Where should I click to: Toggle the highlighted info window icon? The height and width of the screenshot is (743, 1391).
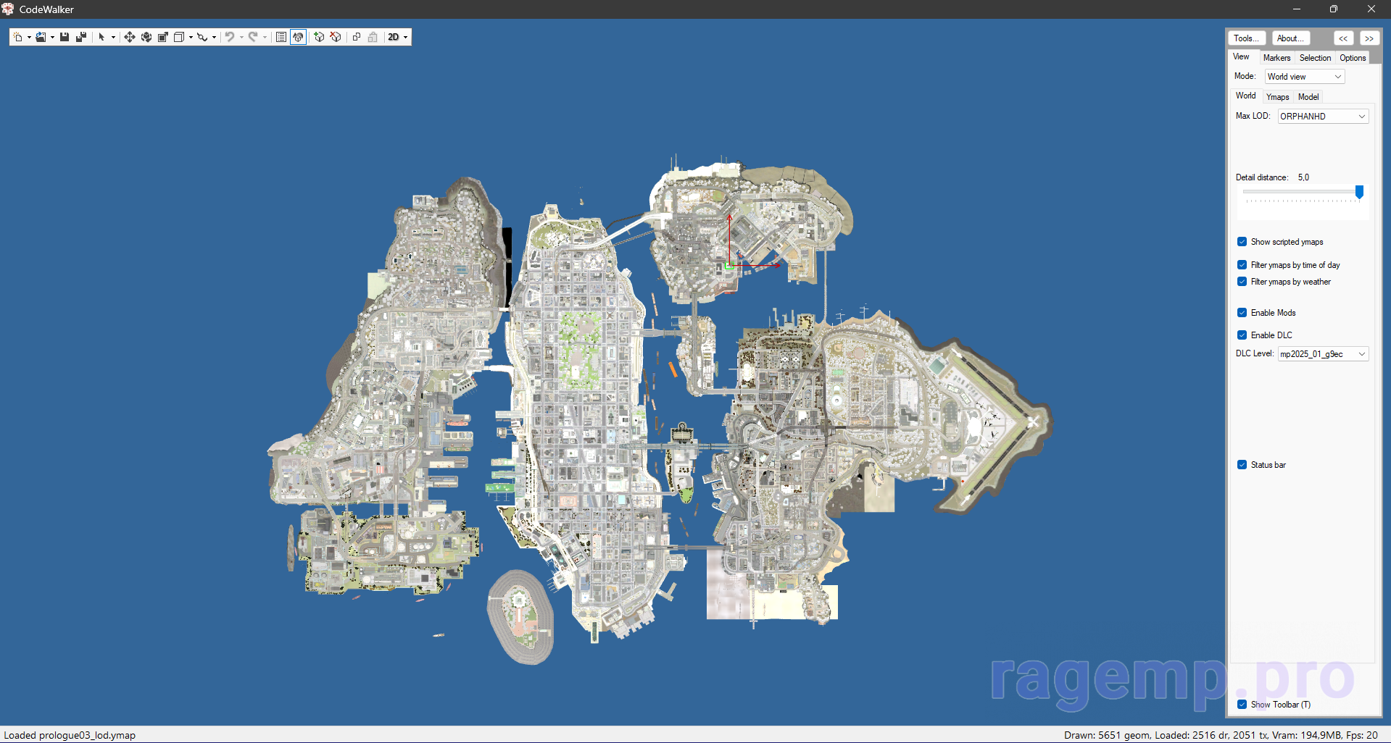(x=298, y=37)
